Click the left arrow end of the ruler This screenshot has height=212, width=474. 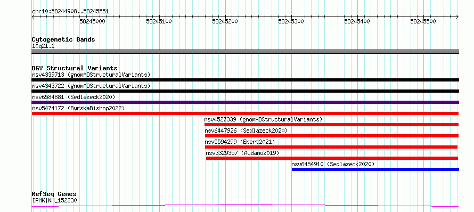point(33,17)
